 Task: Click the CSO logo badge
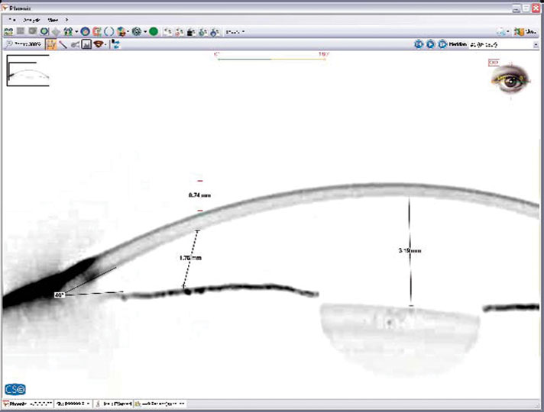point(15,389)
